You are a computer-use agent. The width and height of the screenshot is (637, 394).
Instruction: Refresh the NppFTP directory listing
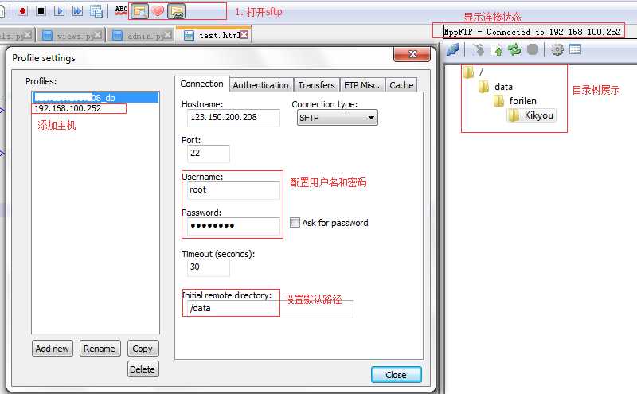pyautogui.click(x=514, y=49)
